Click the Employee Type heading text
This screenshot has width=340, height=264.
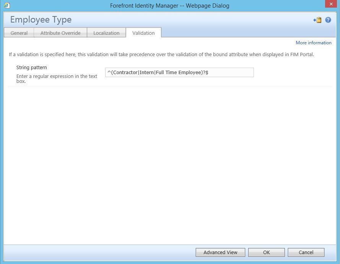pyautogui.click(x=41, y=20)
